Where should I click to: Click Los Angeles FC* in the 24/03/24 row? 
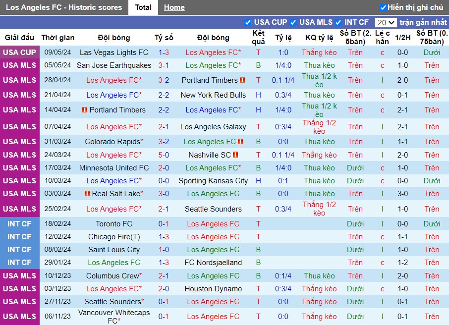coord(114,155)
